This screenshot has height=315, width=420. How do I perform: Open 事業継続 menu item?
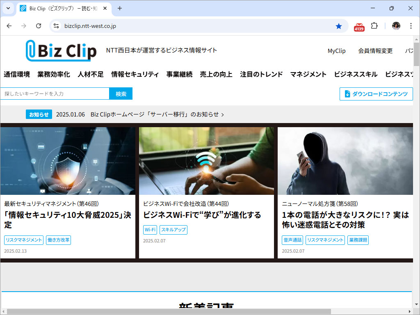tap(179, 74)
